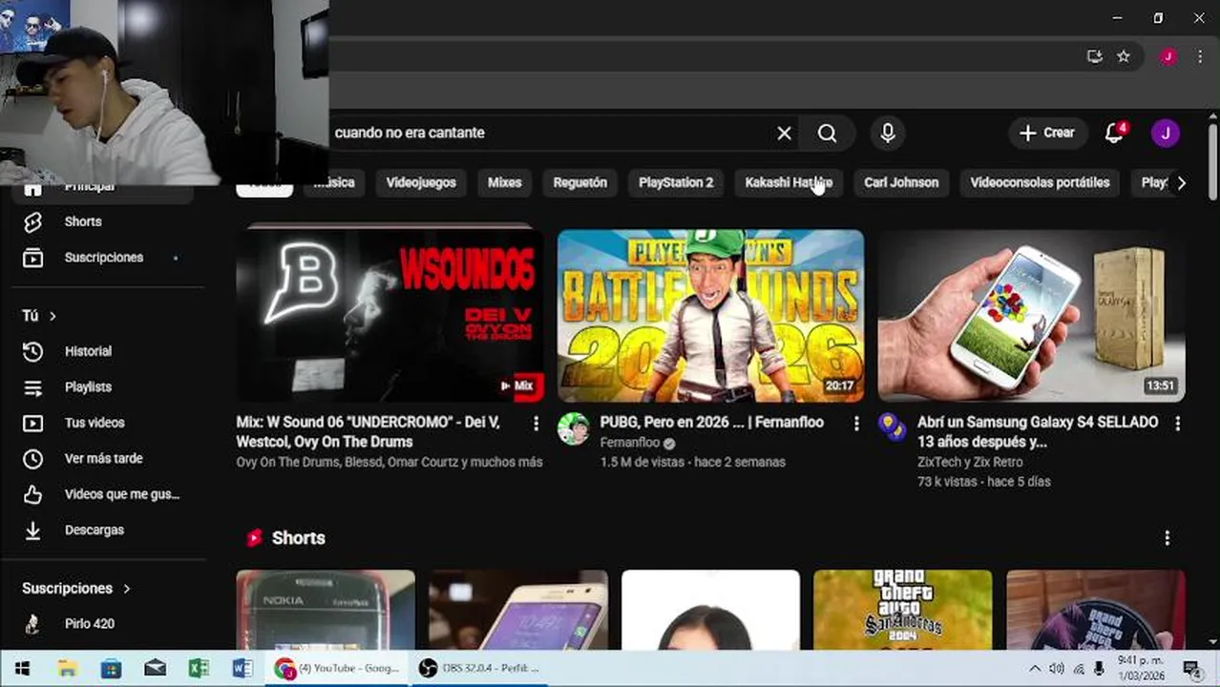Click the Chrome profile avatar in the toolbar
This screenshot has width=1220, height=687.
point(1167,56)
